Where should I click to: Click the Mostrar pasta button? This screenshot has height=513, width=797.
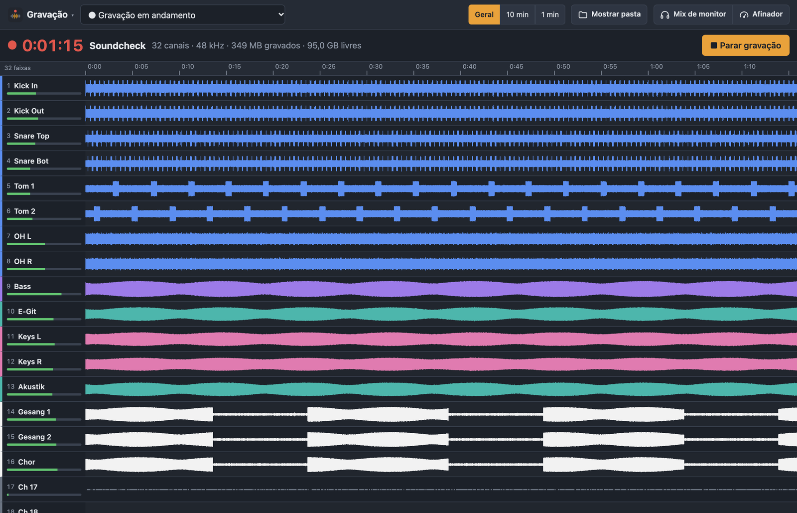[609, 14]
